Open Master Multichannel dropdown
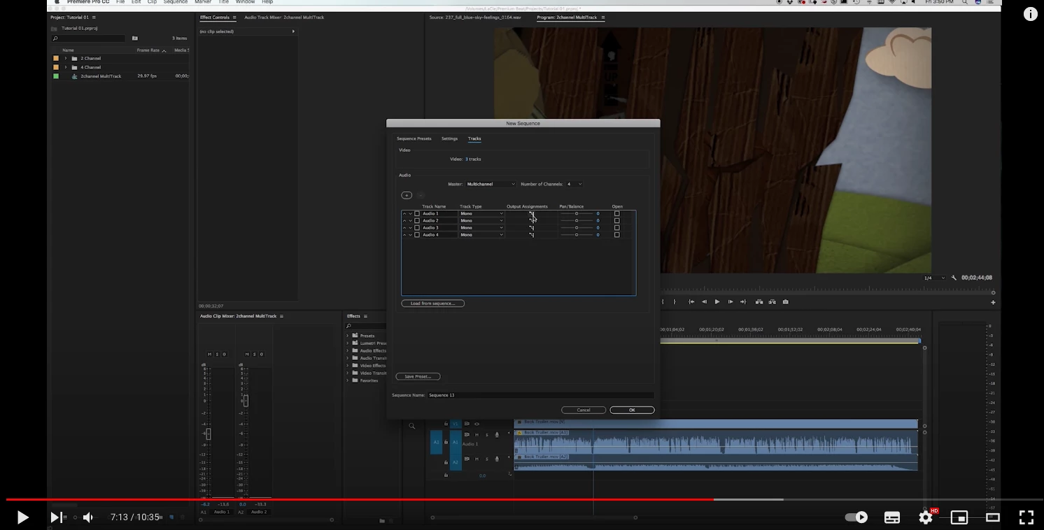 (x=491, y=184)
